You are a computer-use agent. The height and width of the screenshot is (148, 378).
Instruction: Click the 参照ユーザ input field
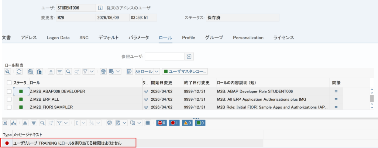[165, 57]
